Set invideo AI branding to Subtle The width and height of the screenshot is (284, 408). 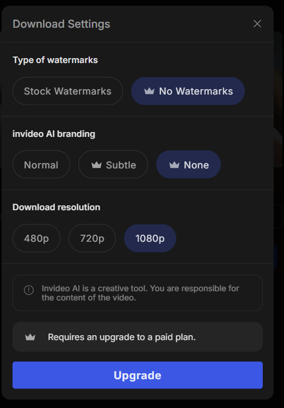(x=113, y=165)
